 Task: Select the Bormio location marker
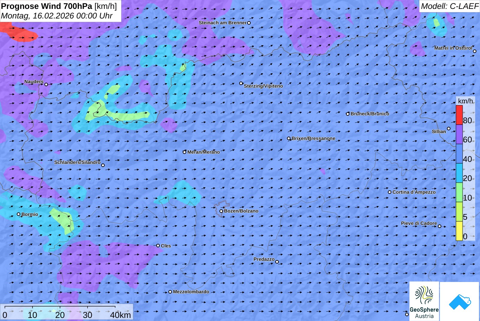(19, 214)
